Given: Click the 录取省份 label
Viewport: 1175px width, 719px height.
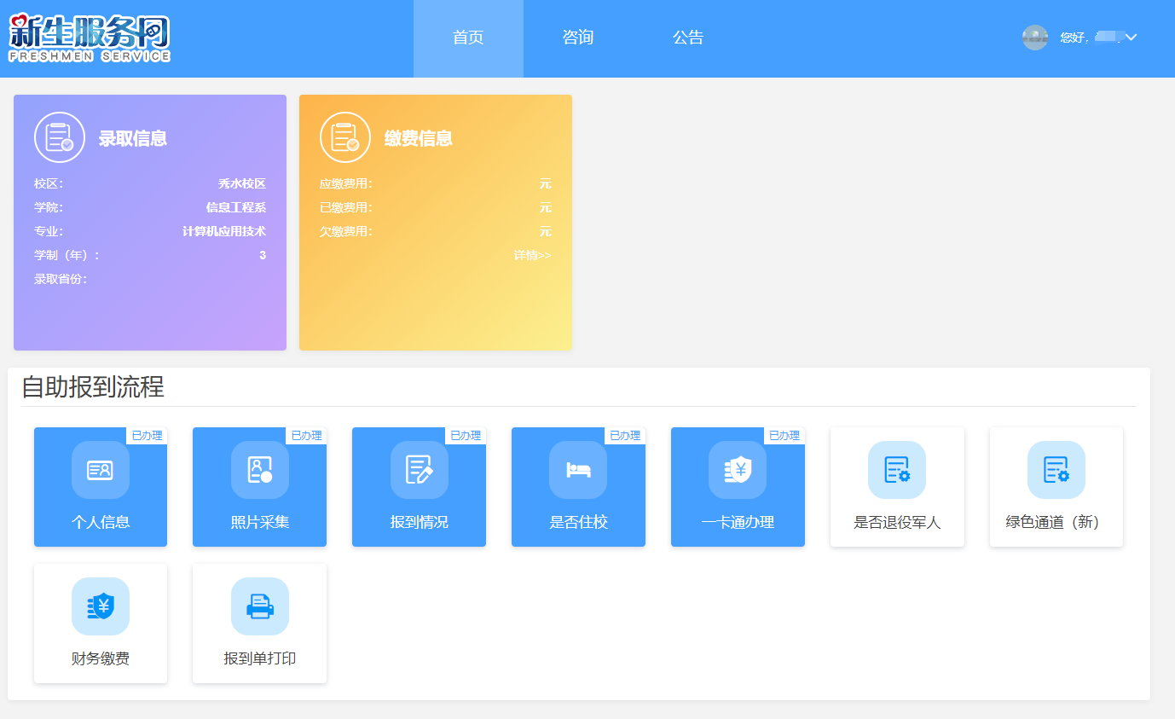Looking at the screenshot, I should point(61,279).
